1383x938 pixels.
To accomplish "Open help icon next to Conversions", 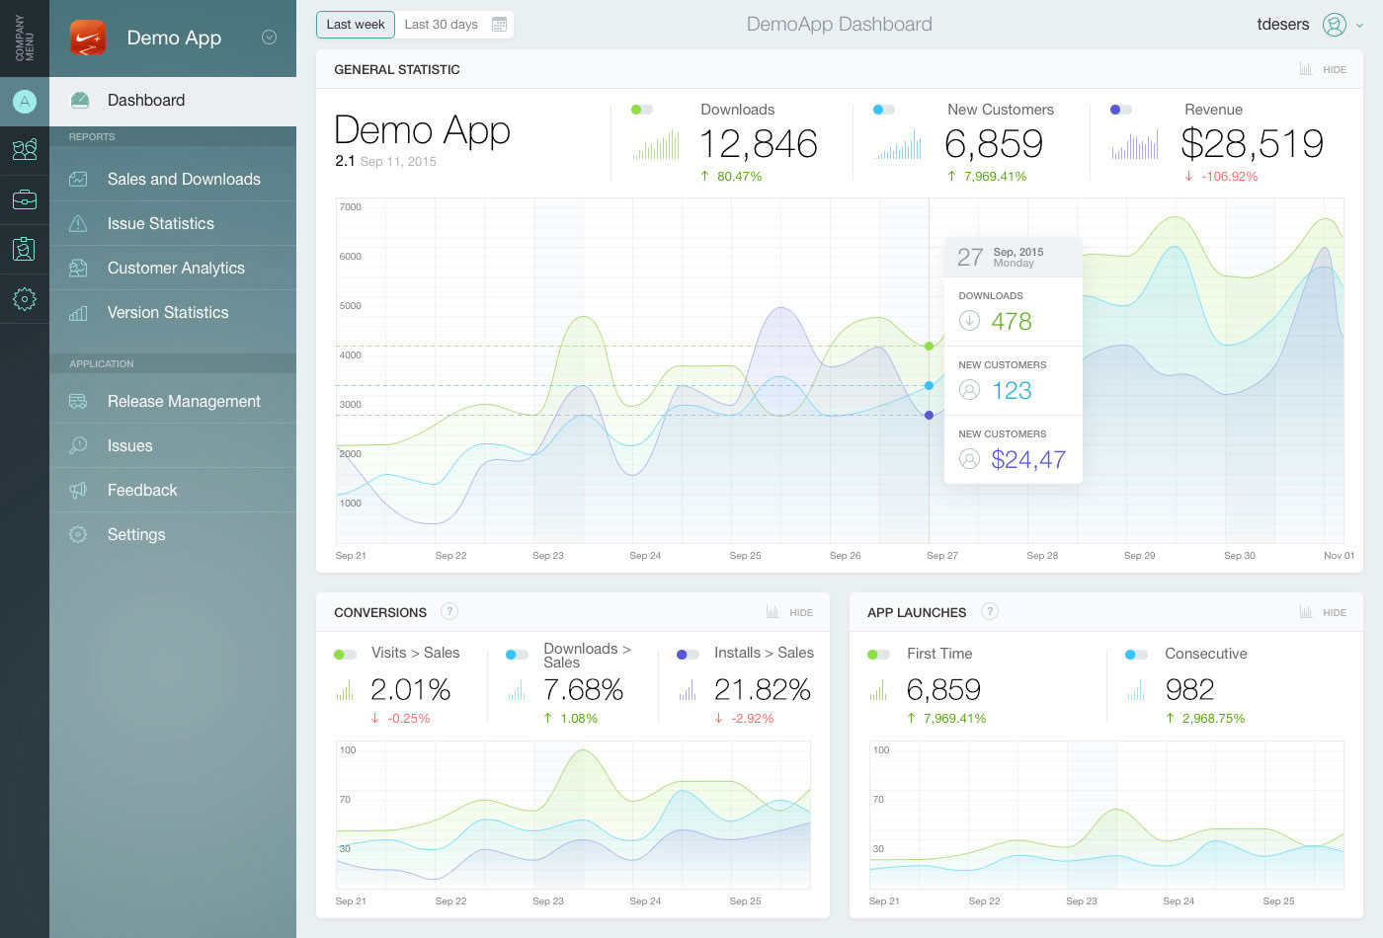I will [449, 611].
